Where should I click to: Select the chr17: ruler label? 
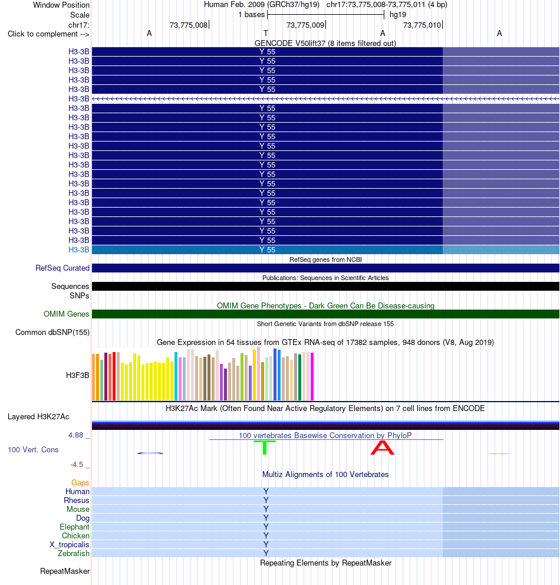click(78, 25)
